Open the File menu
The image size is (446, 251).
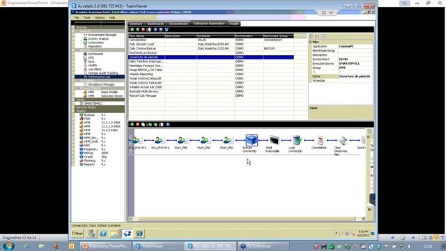77,17
